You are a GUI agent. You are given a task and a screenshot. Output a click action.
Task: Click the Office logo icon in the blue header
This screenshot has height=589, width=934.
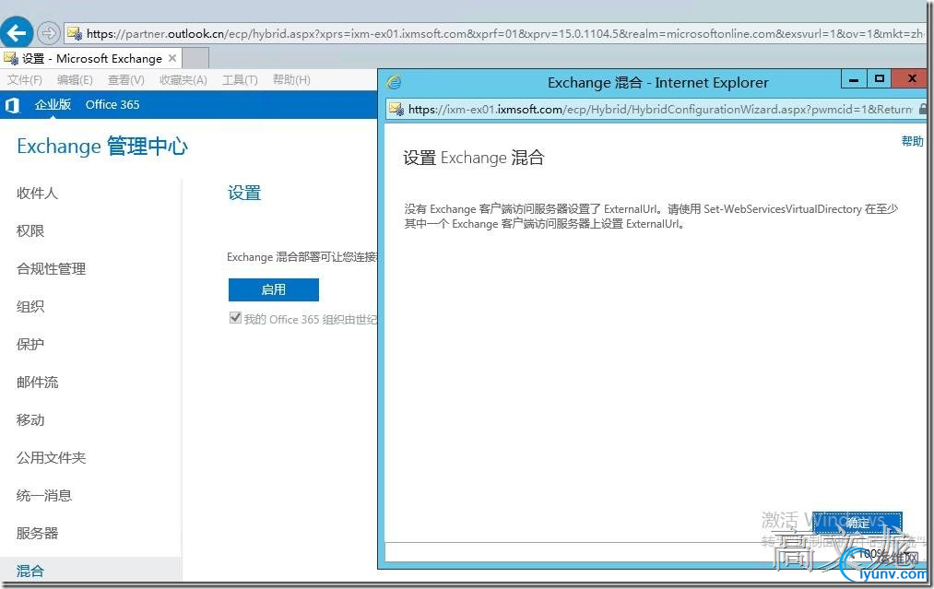pyautogui.click(x=13, y=105)
